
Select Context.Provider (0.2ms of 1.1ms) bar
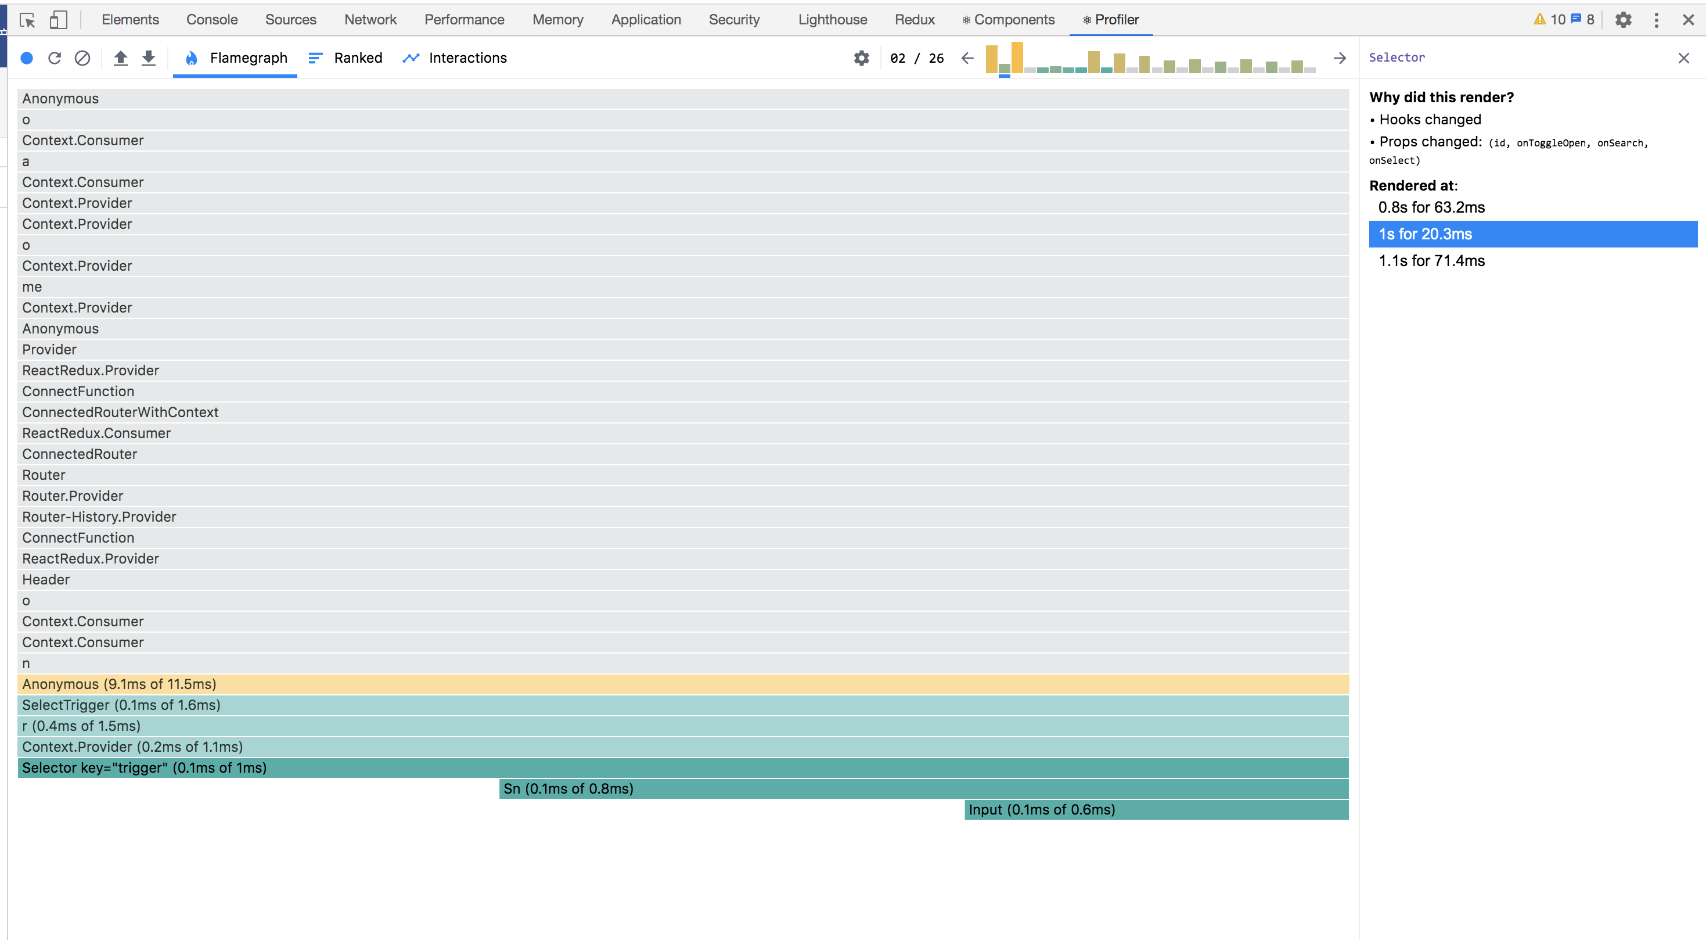683,747
